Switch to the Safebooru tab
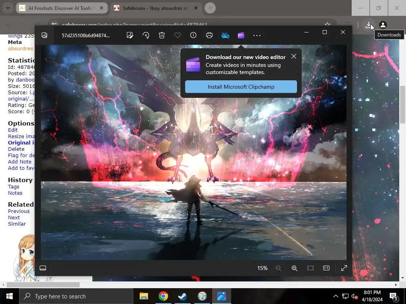The image size is (406, 304). coord(156,8)
